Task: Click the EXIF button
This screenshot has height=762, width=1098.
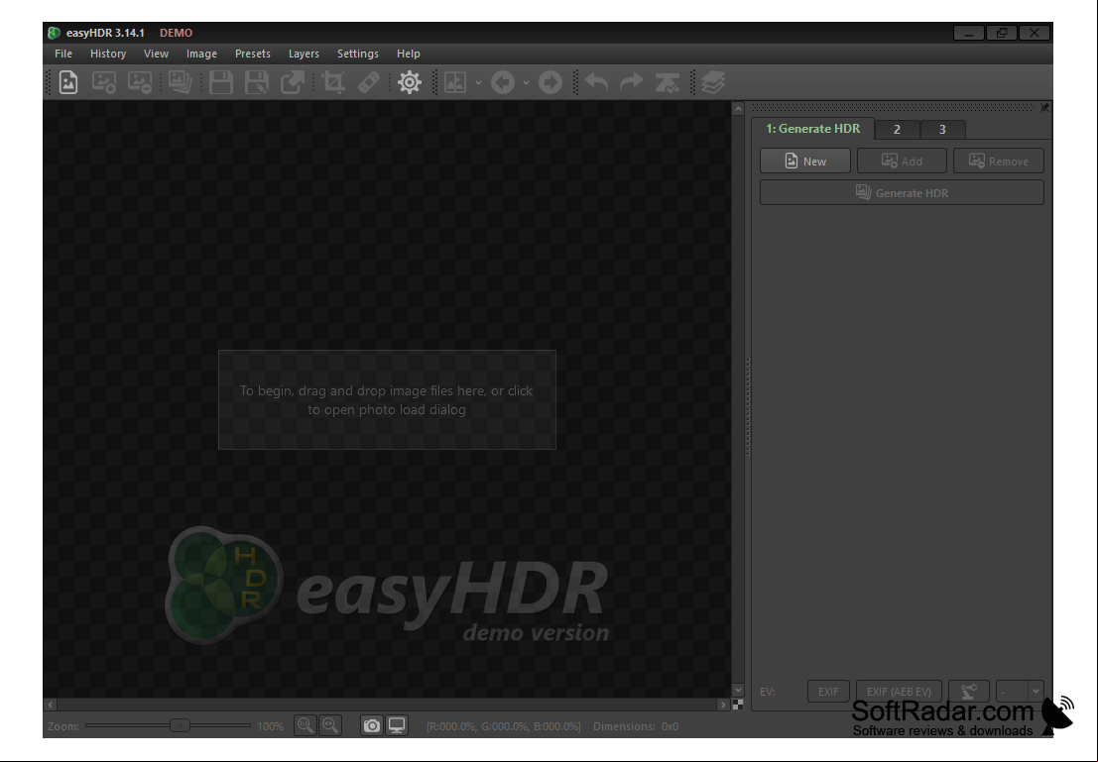Action: pos(828,692)
